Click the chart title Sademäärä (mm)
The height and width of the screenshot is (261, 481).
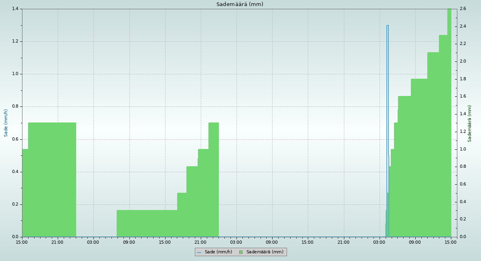240,4
